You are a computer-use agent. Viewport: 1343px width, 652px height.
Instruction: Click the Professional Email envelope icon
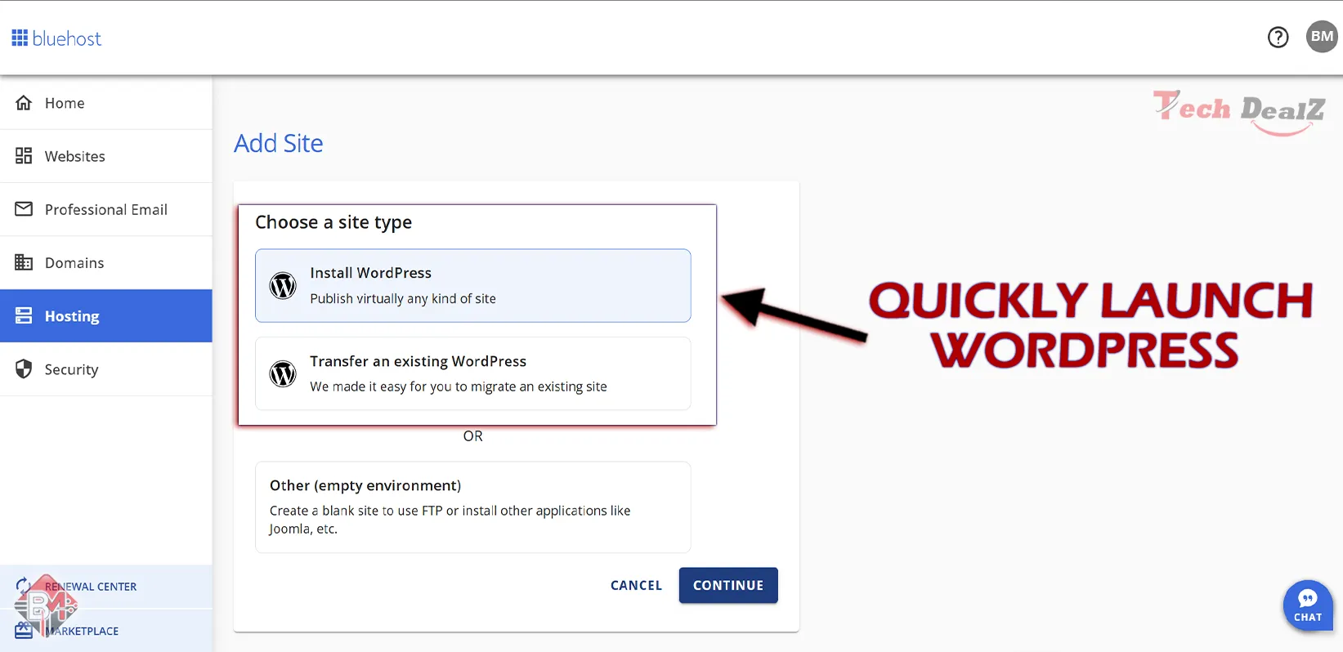[x=24, y=209]
